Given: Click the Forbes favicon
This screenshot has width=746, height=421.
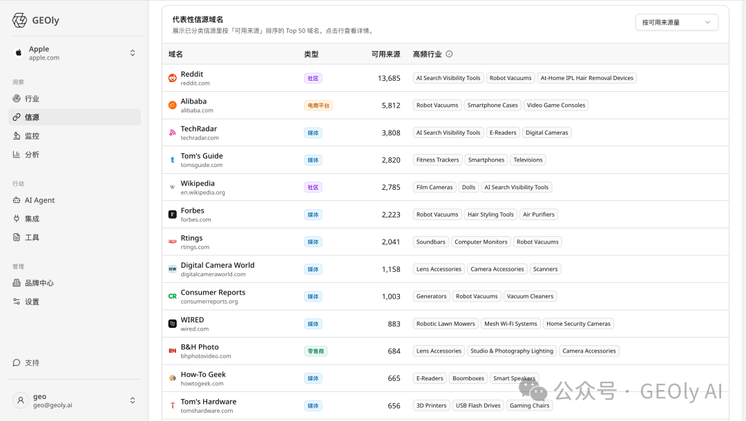Looking at the screenshot, I should pyautogui.click(x=172, y=215).
